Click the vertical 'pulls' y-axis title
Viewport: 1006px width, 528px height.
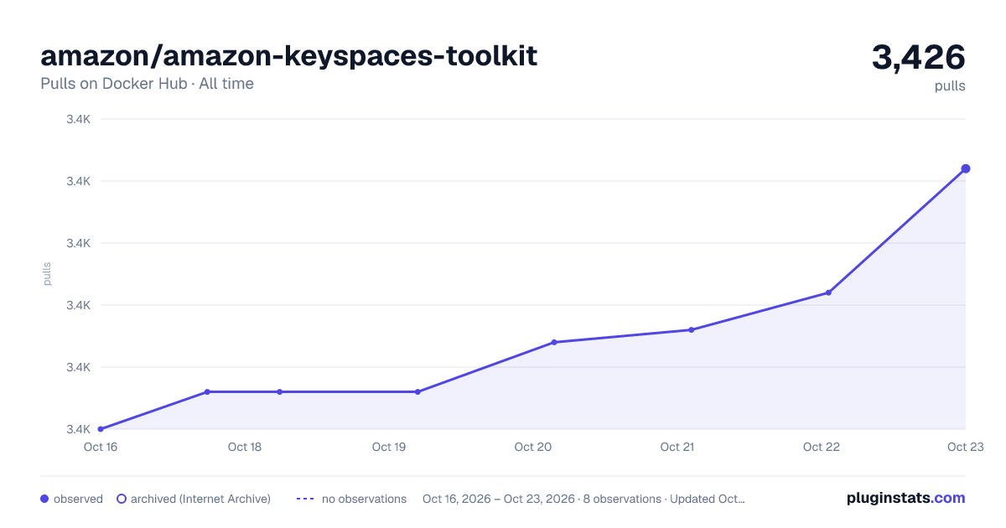coord(47,274)
